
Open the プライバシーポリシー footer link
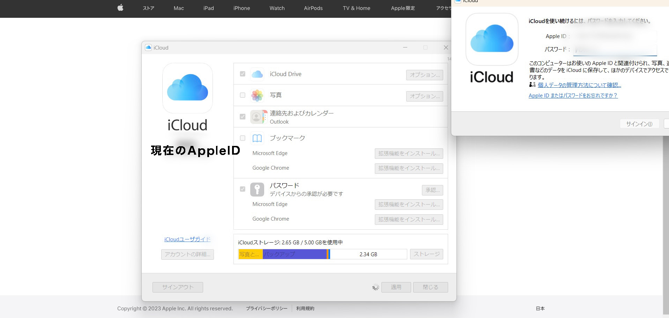pyautogui.click(x=267, y=309)
